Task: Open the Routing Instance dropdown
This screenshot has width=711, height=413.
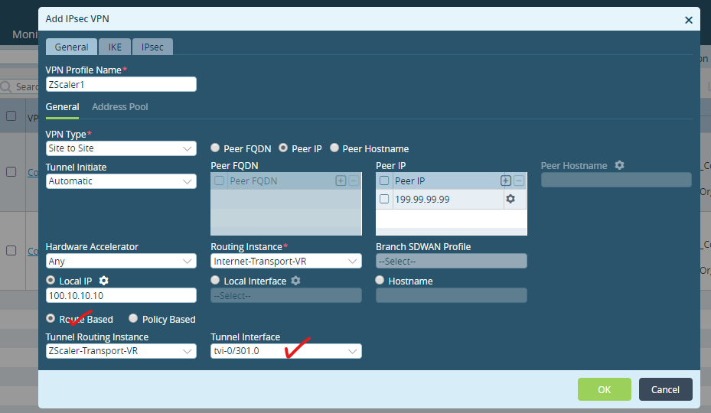Action: point(286,261)
